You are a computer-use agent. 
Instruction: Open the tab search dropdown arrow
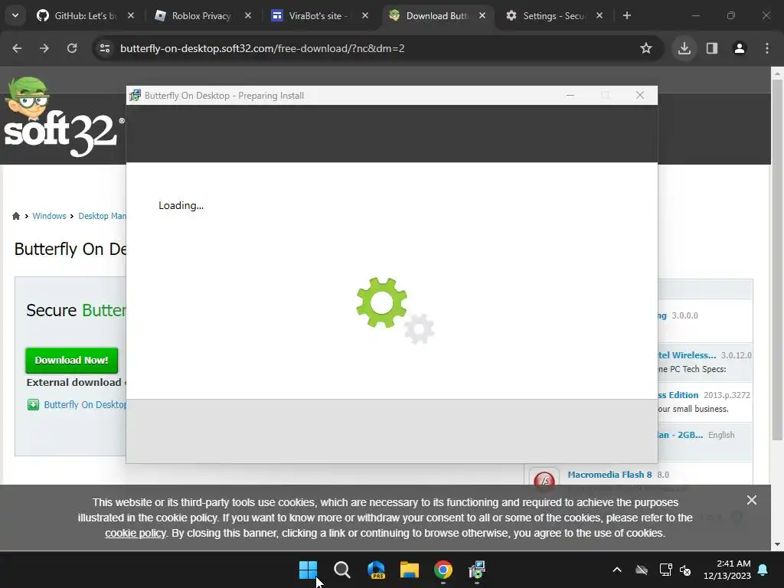(15, 15)
